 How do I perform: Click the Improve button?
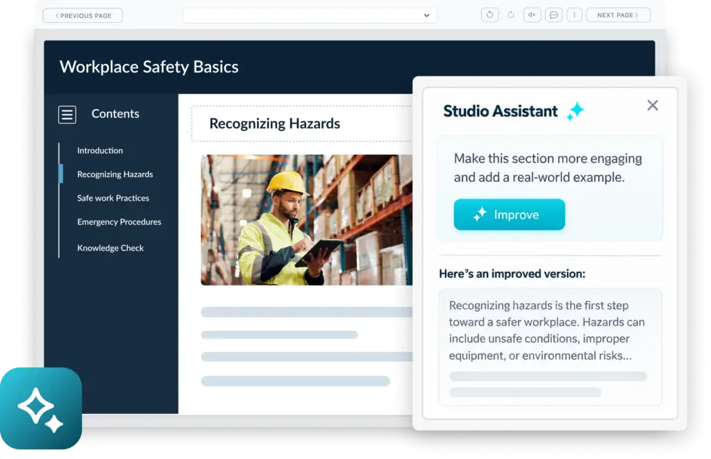pyautogui.click(x=509, y=215)
